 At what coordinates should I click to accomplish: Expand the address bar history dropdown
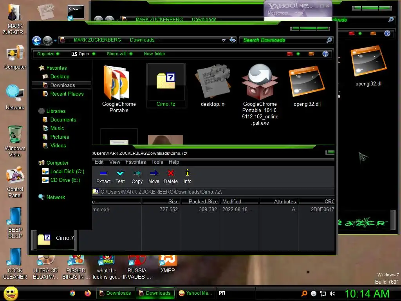click(224, 40)
